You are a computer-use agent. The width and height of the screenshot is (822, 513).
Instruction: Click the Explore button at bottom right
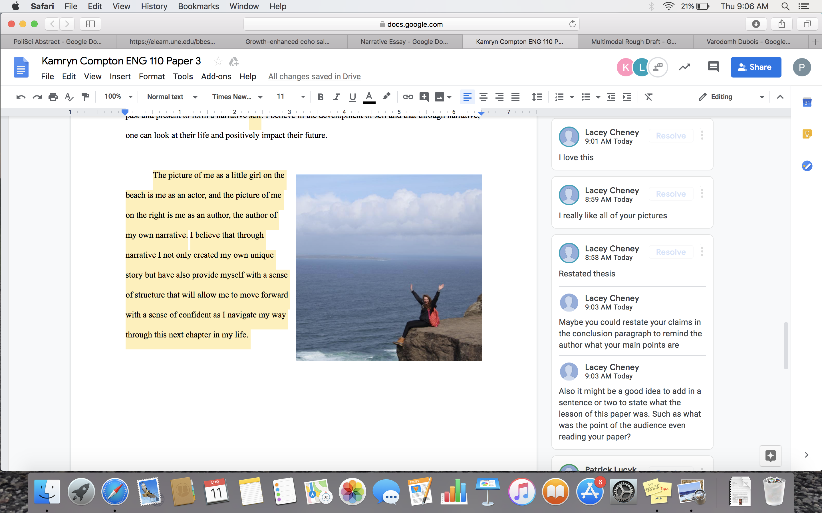tap(770, 456)
